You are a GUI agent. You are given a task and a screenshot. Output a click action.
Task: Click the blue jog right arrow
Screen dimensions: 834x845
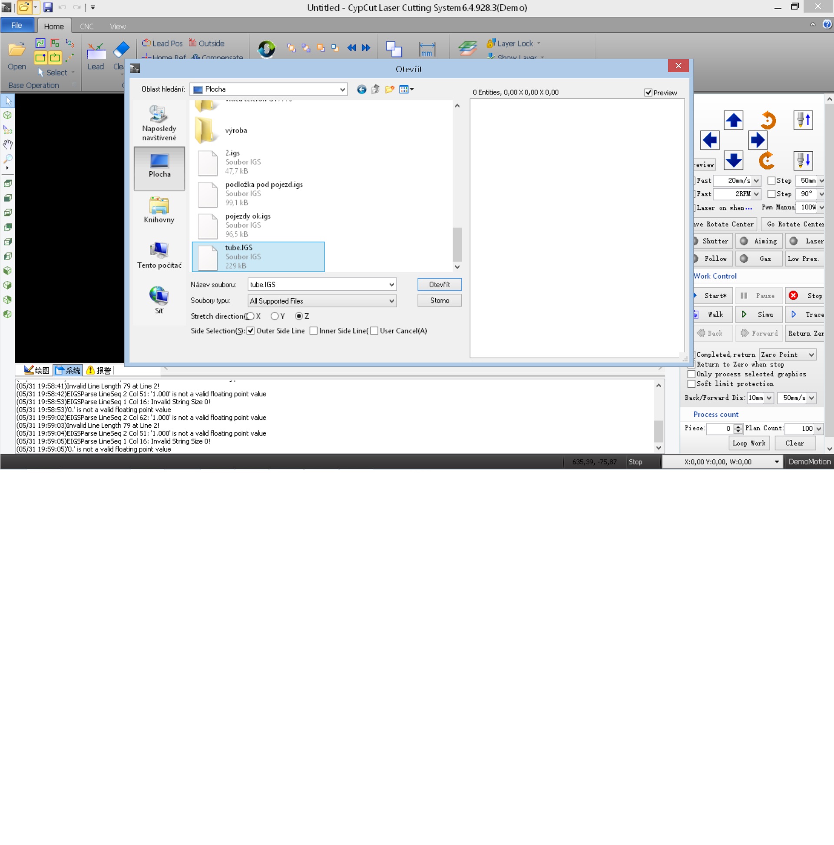[x=757, y=140]
